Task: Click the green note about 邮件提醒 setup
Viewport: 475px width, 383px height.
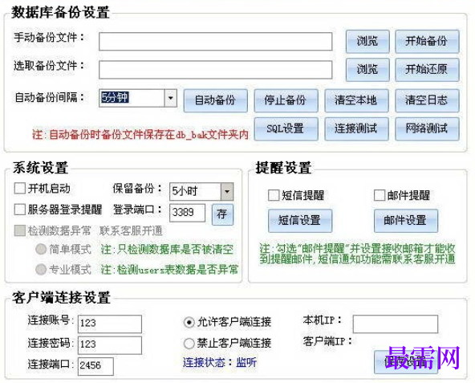Action: 358,254
